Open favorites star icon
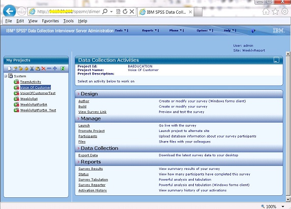The image size is (291, 209). click(275, 12)
